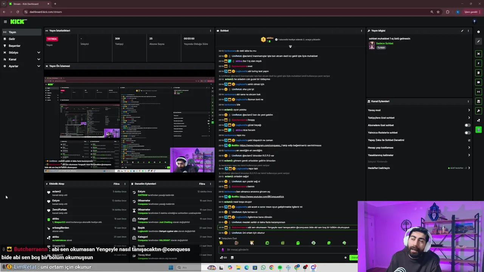Click the green clapperboard icon in right sidebar

[x=478, y=130]
